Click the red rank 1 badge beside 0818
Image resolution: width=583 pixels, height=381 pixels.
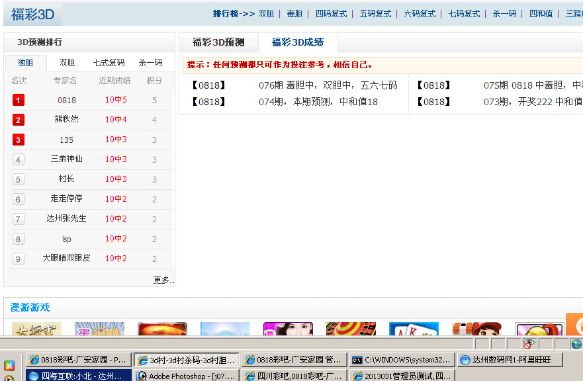tap(19, 100)
